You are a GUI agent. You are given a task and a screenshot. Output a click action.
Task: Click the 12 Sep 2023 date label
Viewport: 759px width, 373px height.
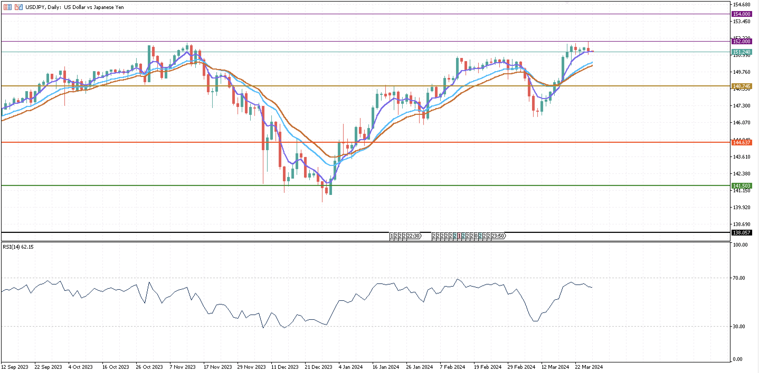click(x=15, y=367)
